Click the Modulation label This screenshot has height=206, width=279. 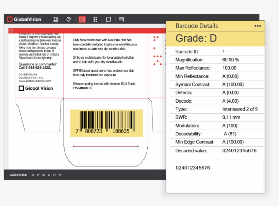click(187, 126)
